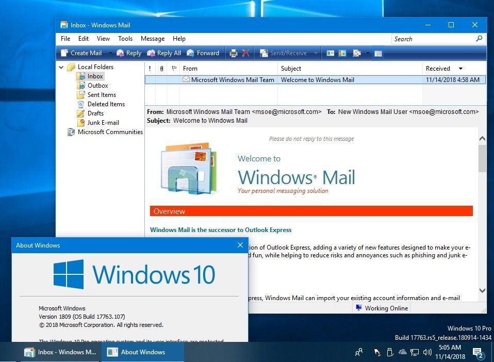Screen dimensions: 494x362
Task: Click the volume icon in system tray
Action: tap(427, 353)
